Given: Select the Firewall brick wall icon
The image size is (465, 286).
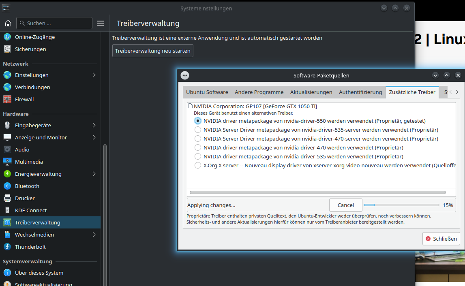Looking at the screenshot, I should [7, 100].
